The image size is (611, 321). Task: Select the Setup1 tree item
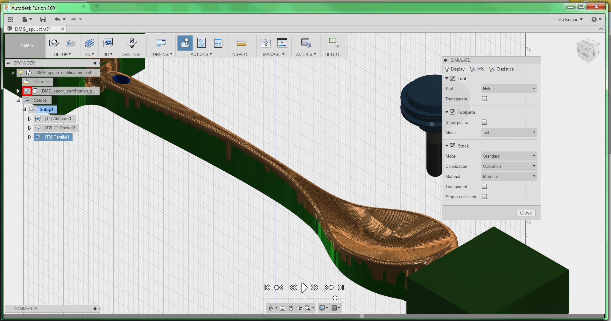46,110
